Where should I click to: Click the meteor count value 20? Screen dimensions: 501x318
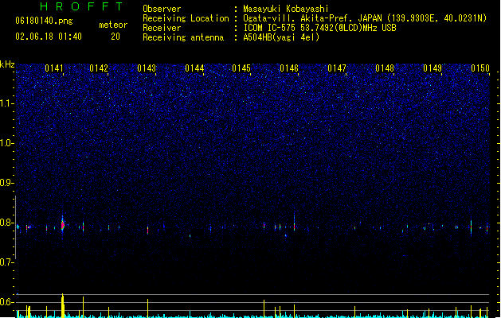pyautogui.click(x=115, y=37)
